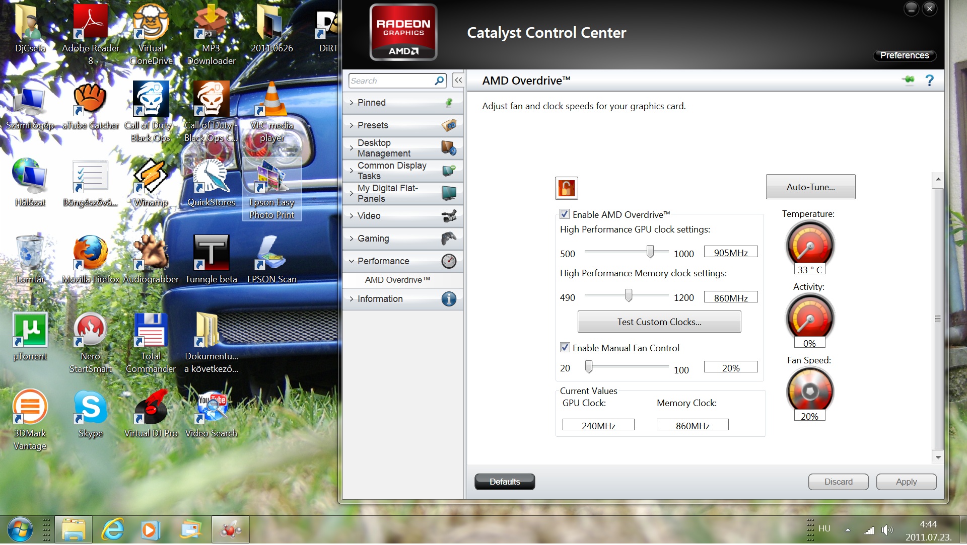Click the fan speed slider handle
Viewport: 967px width, 545px height.
click(588, 367)
